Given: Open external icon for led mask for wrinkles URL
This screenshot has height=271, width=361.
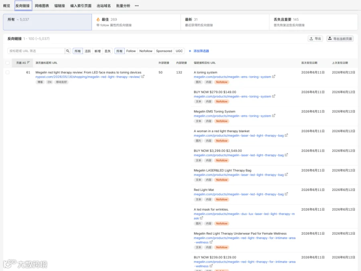Looking at the screenshot, I should coord(201,218).
